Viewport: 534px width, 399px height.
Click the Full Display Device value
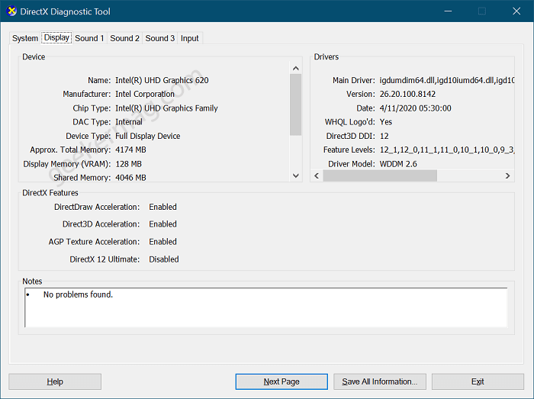click(x=147, y=136)
